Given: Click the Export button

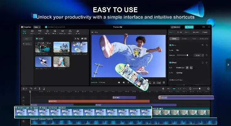Looking at the screenshot, I should [189, 27].
